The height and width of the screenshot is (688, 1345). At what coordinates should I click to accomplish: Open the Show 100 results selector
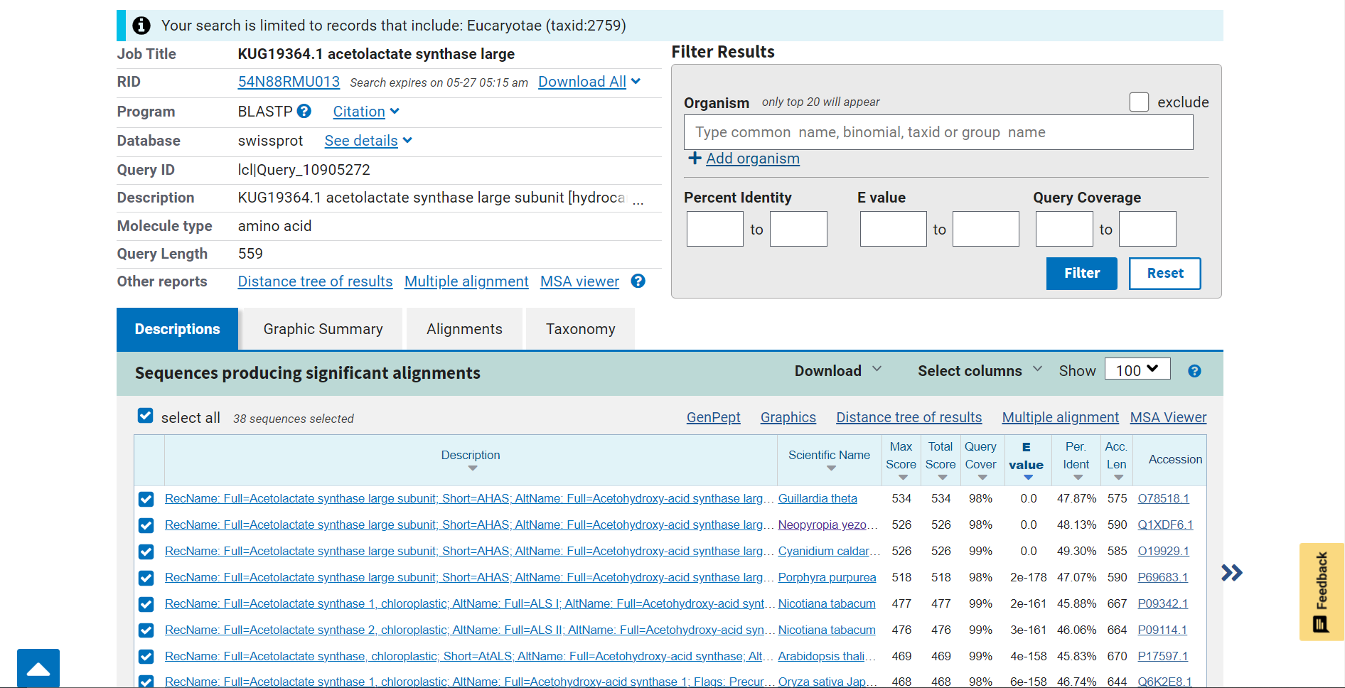(x=1137, y=370)
